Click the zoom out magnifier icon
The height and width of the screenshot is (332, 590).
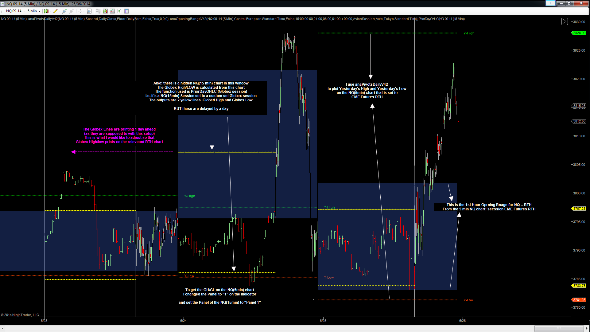click(72, 11)
